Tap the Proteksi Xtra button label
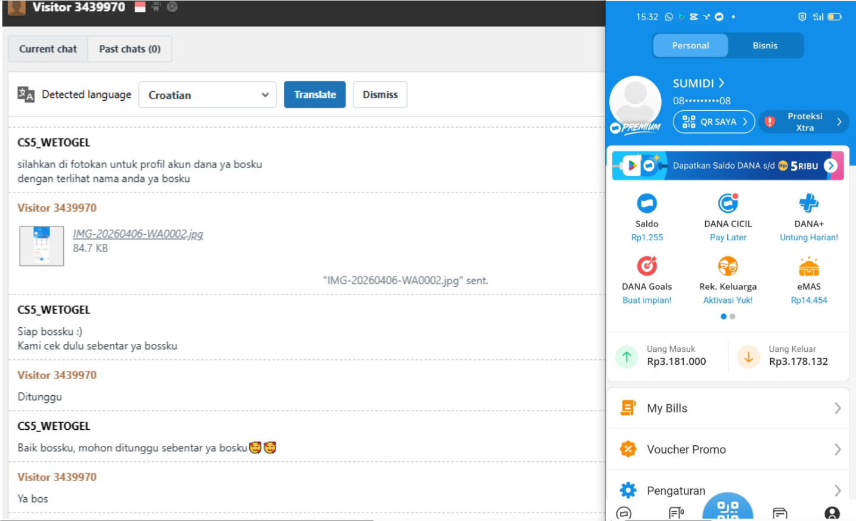The image size is (856, 521). pos(805,122)
